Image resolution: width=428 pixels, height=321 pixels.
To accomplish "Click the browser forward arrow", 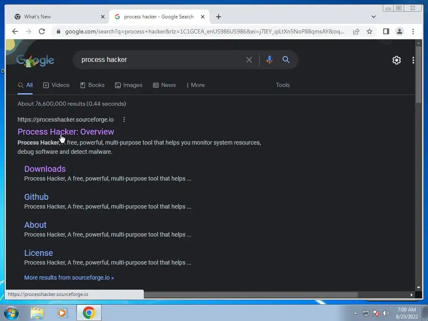I will point(28,31).
